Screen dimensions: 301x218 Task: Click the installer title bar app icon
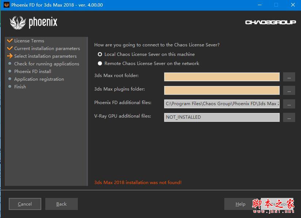[x=6, y=5]
